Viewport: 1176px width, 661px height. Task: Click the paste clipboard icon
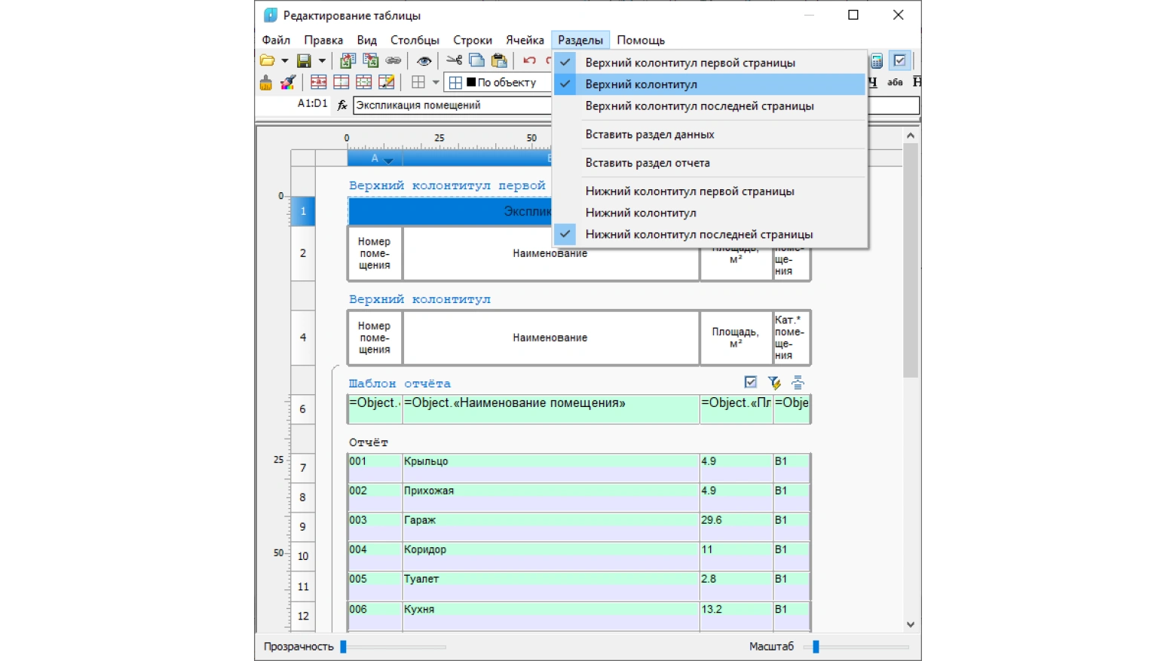point(499,60)
